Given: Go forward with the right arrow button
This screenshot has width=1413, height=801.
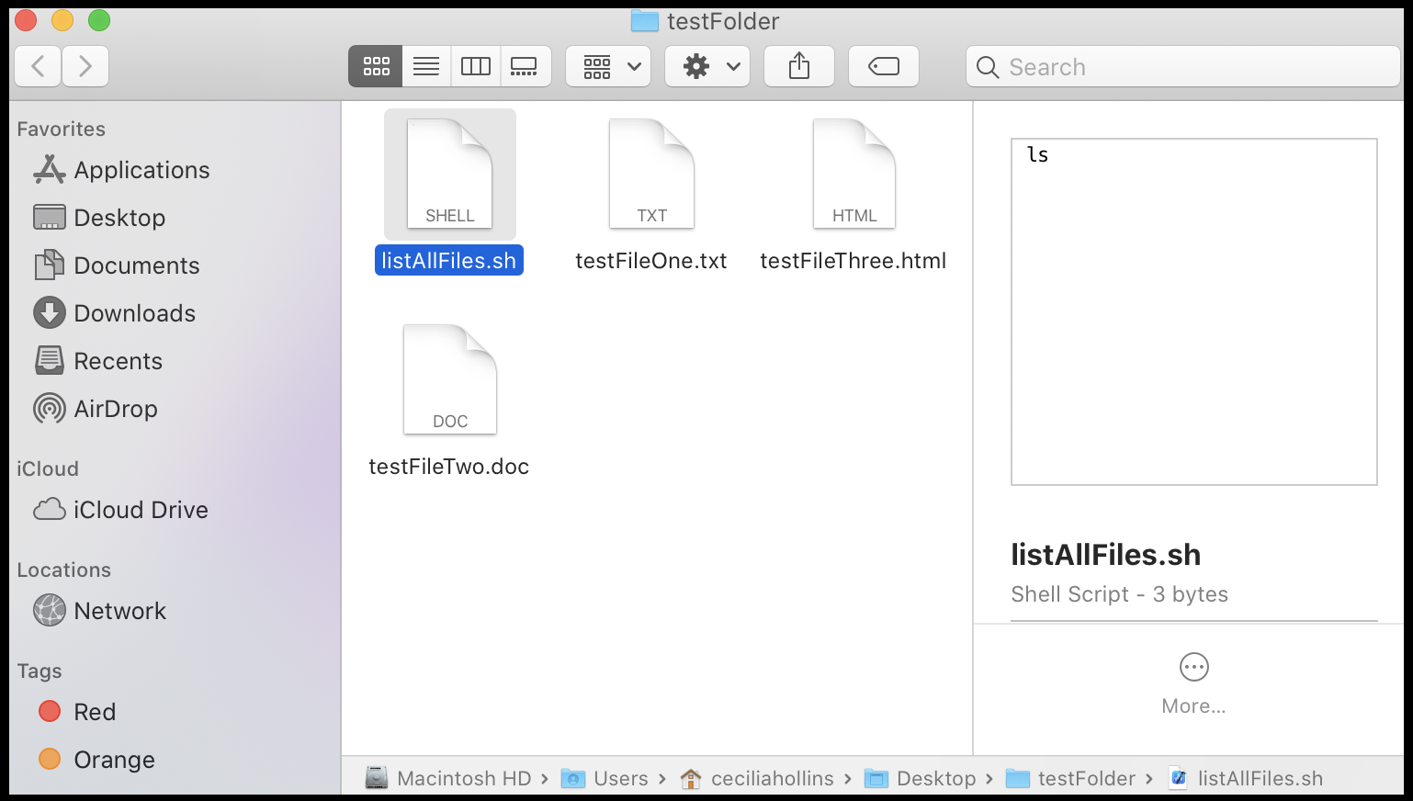Looking at the screenshot, I should pyautogui.click(x=85, y=66).
